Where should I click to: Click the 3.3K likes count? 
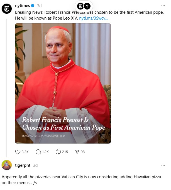[25, 152]
